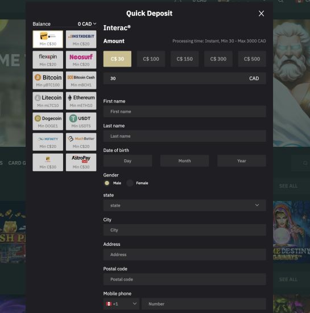Focus the Postal code input field
Image resolution: width=310 pixels, height=313 pixels.
pyautogui.click(x=184, y=279)
